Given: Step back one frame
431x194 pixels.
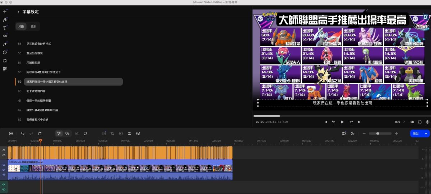Looking at the screenshot, I should coord(334,122).
